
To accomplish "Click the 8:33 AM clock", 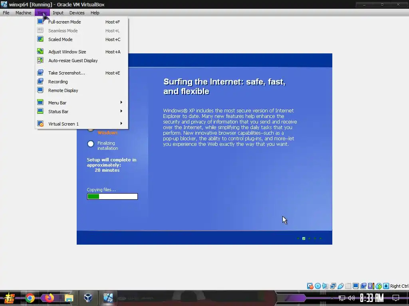I will [x=372, y=298].
